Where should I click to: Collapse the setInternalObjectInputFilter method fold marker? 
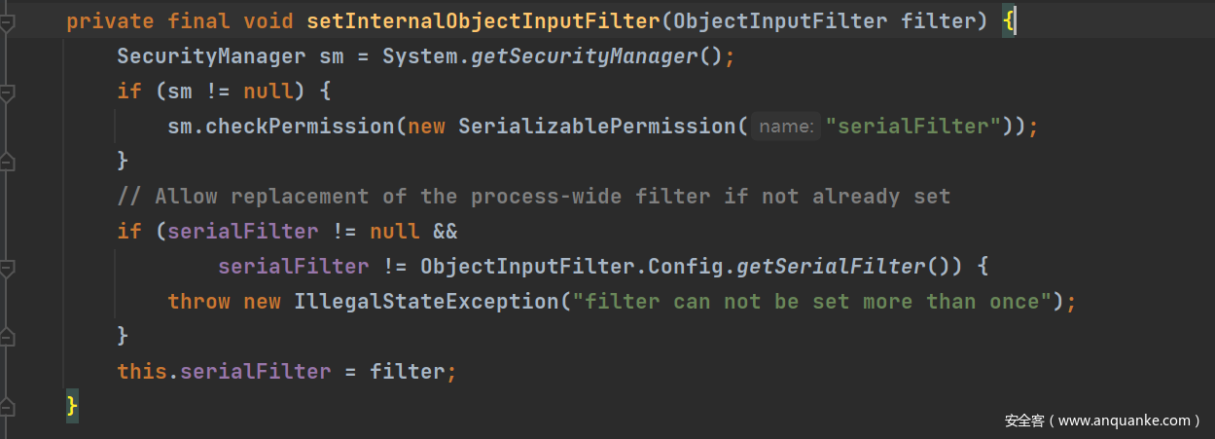coord(8,22)
